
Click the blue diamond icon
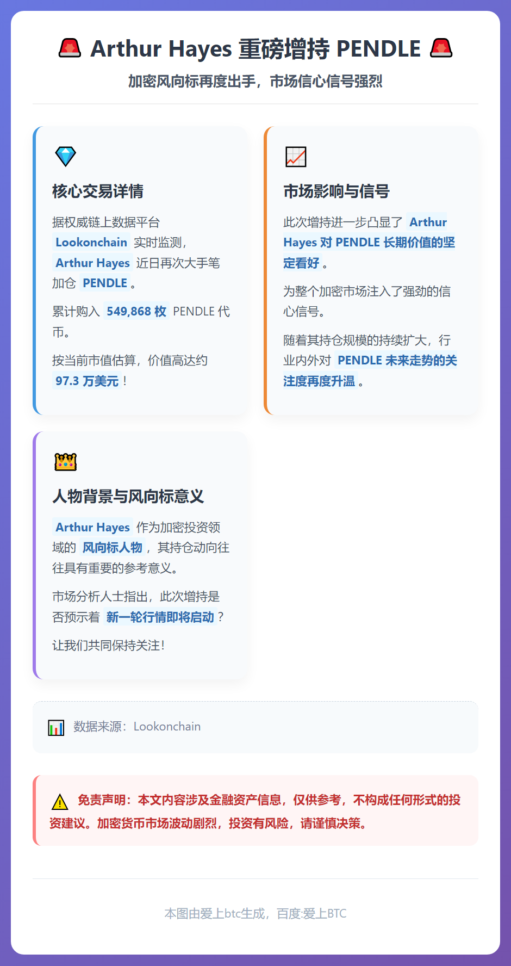tap(66, 157)
